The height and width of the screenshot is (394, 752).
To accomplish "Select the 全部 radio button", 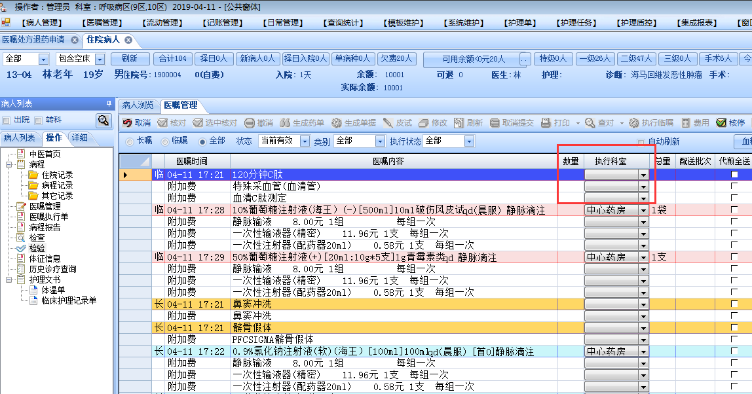I will click(x=202, y=141).
